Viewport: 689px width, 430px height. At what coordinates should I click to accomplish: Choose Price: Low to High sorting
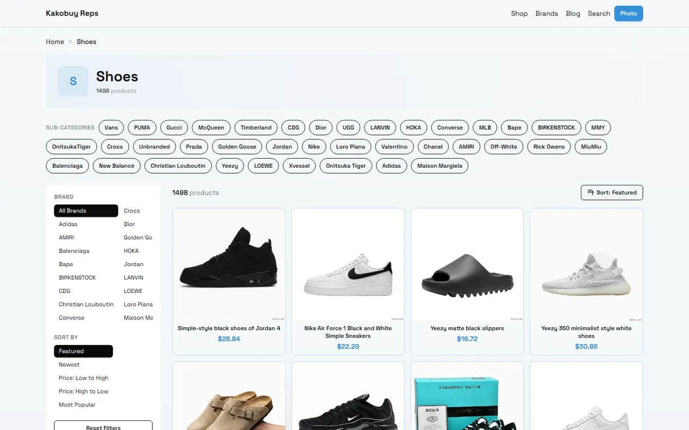point(83,378)
